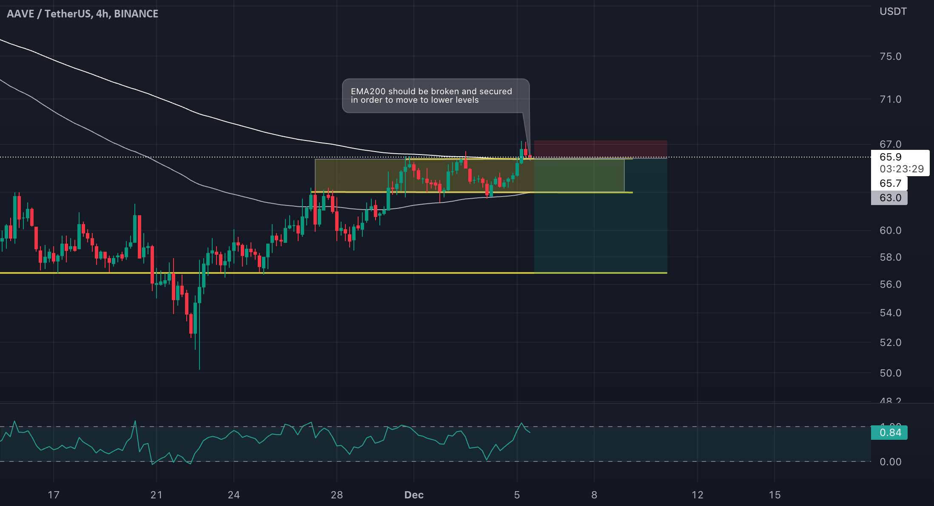Click the 52.0 price axis label
The image size is (934, 506).
coord(890,343)
